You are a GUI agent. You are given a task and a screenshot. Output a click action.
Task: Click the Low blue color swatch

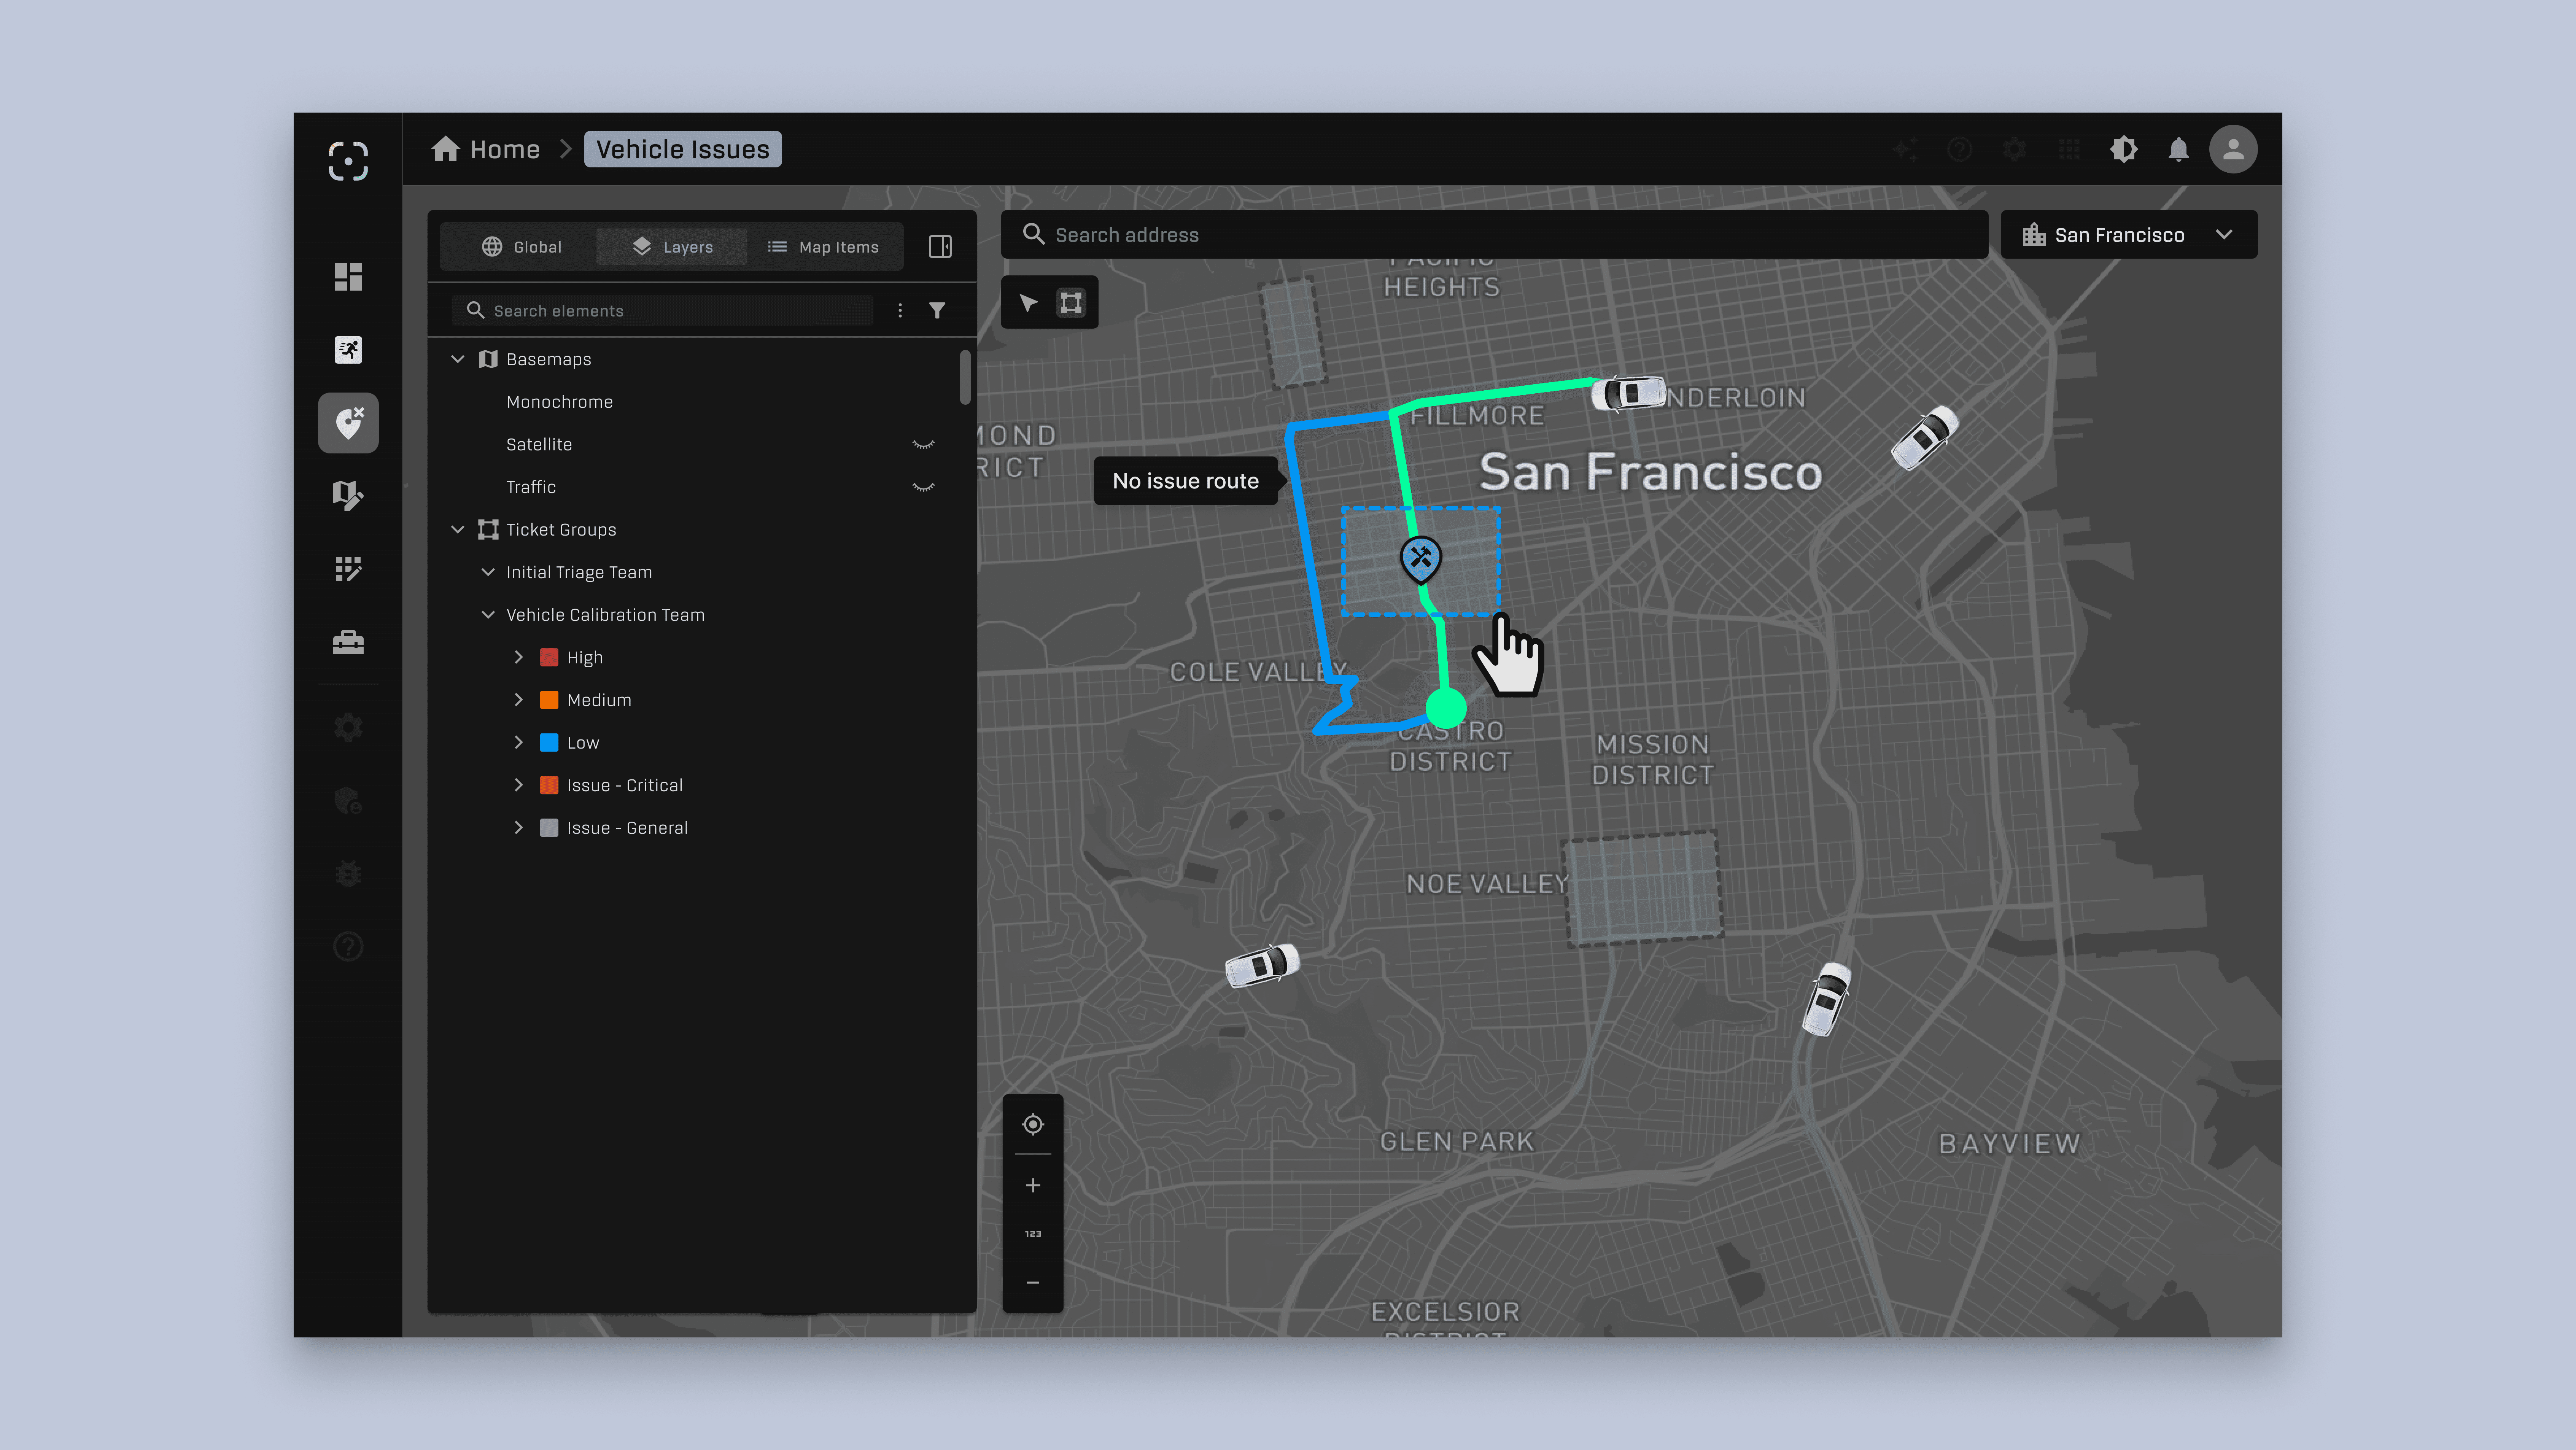pyautogui.click(x=549, y=742)
